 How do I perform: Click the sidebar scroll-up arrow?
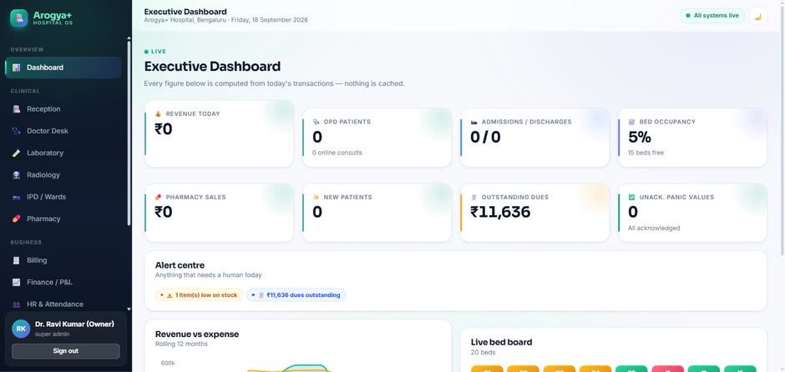[129, 38]
